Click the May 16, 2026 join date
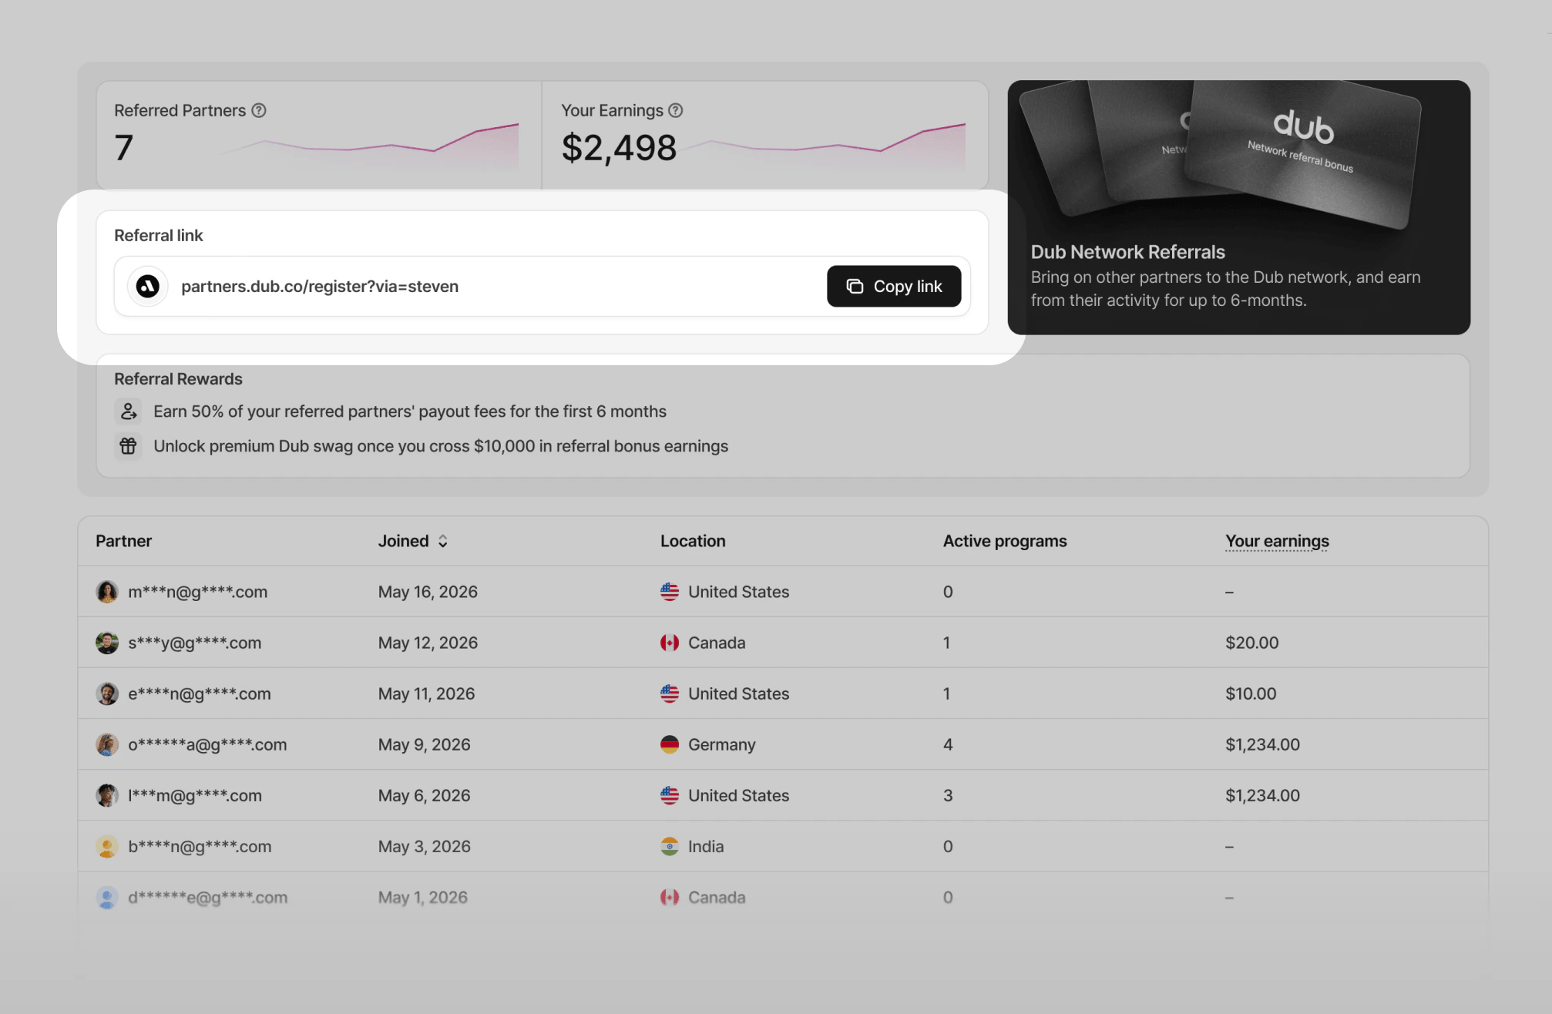The image size is (1552, 1014). (428, 592)
